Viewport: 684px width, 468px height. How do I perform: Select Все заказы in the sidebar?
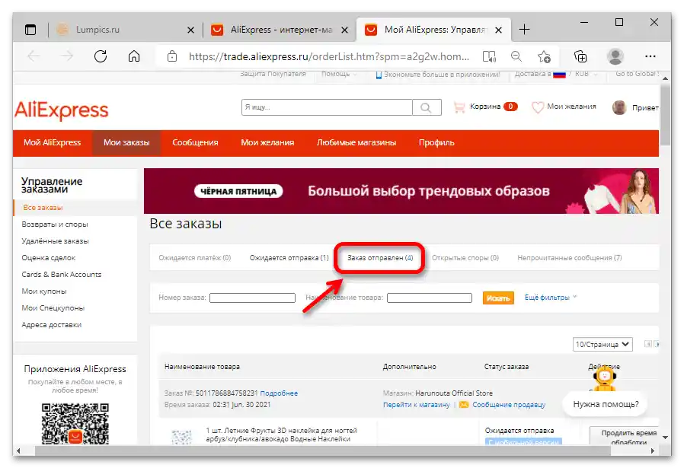pos(43,208)
